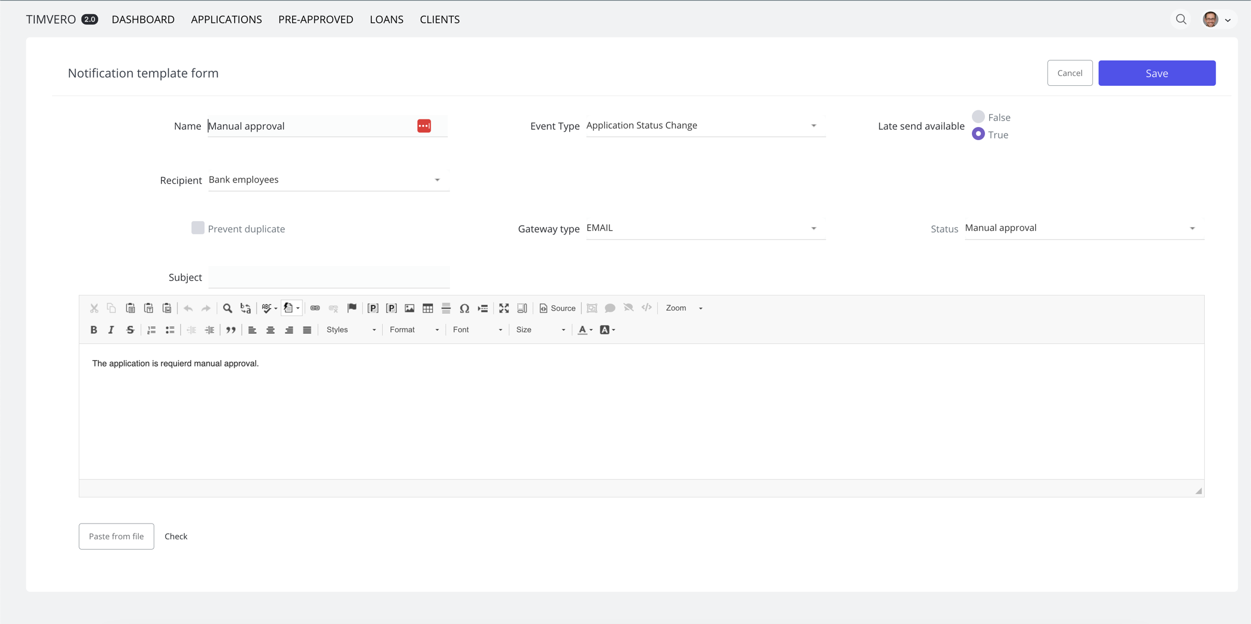Open the Loans menu item
Screen dimensions: 1251x624
coord(386,20)
